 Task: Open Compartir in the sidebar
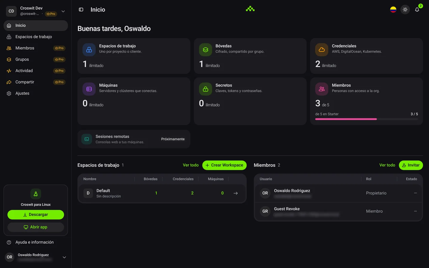tap(36, 82)
